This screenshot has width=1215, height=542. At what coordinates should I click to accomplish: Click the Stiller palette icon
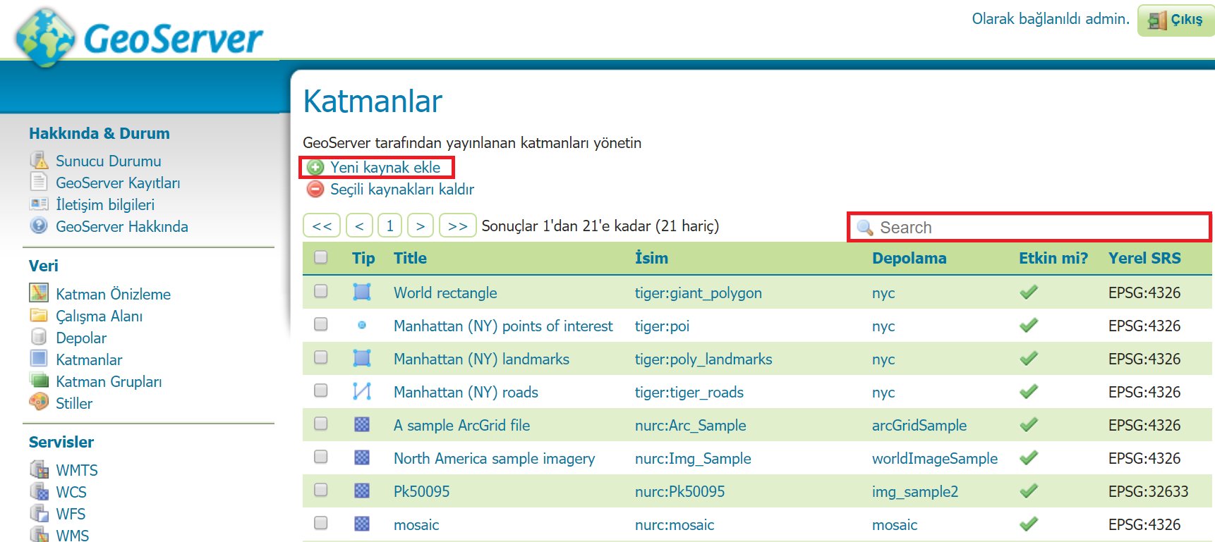tap(39, 402)
